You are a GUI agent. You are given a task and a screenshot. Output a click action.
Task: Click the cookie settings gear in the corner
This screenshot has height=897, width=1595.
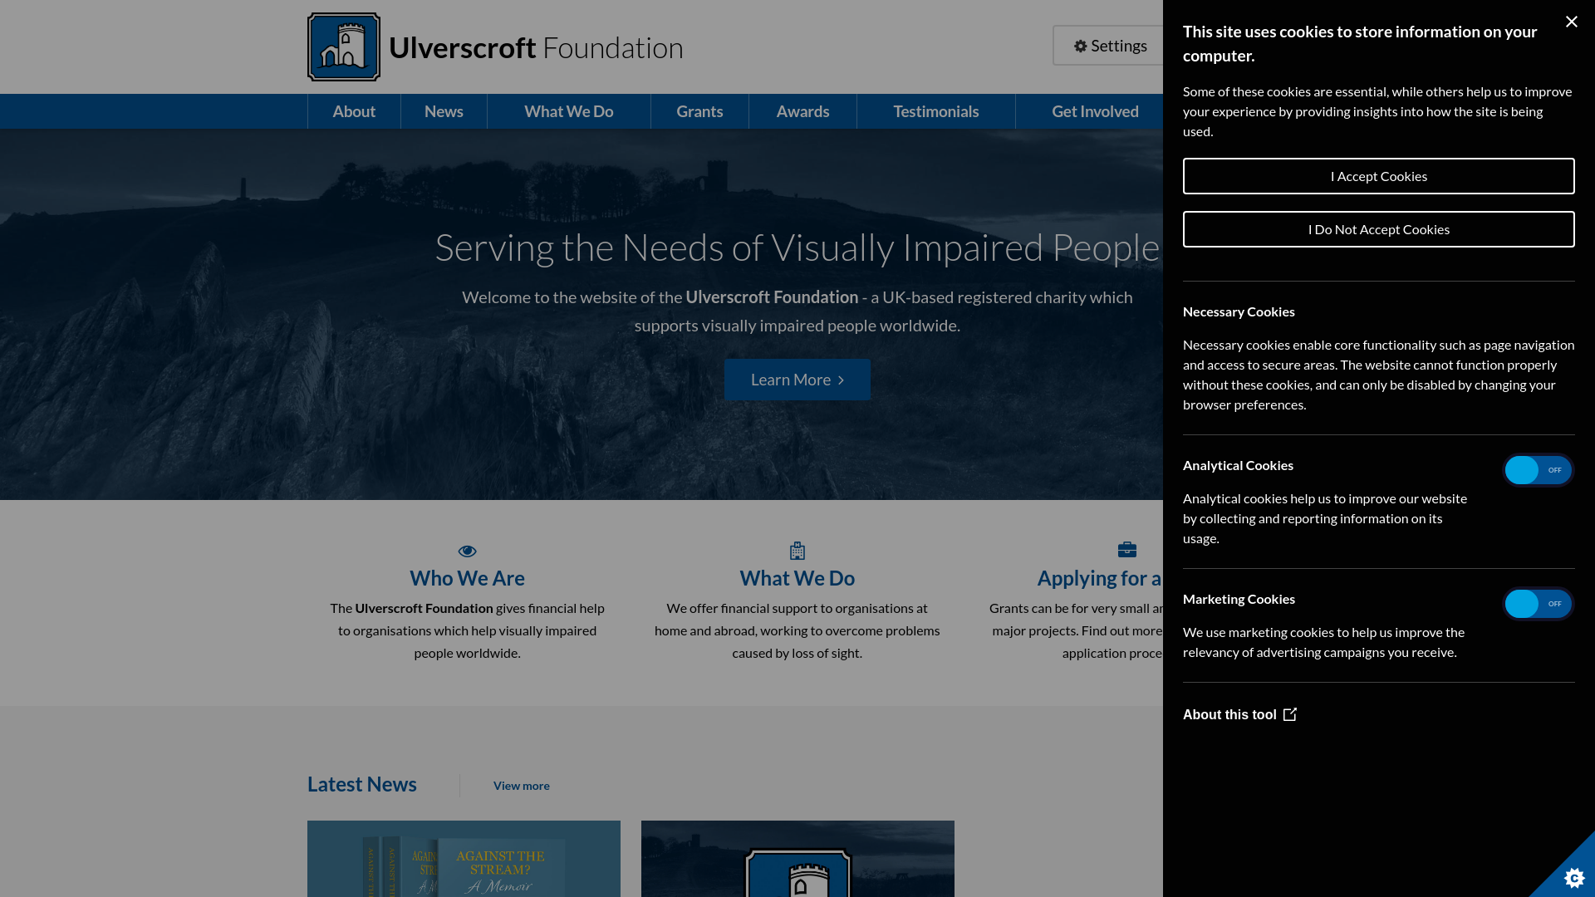1573,877
